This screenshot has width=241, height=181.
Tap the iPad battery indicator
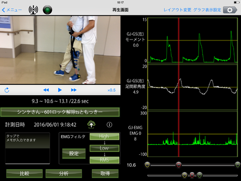click(237, 2)
